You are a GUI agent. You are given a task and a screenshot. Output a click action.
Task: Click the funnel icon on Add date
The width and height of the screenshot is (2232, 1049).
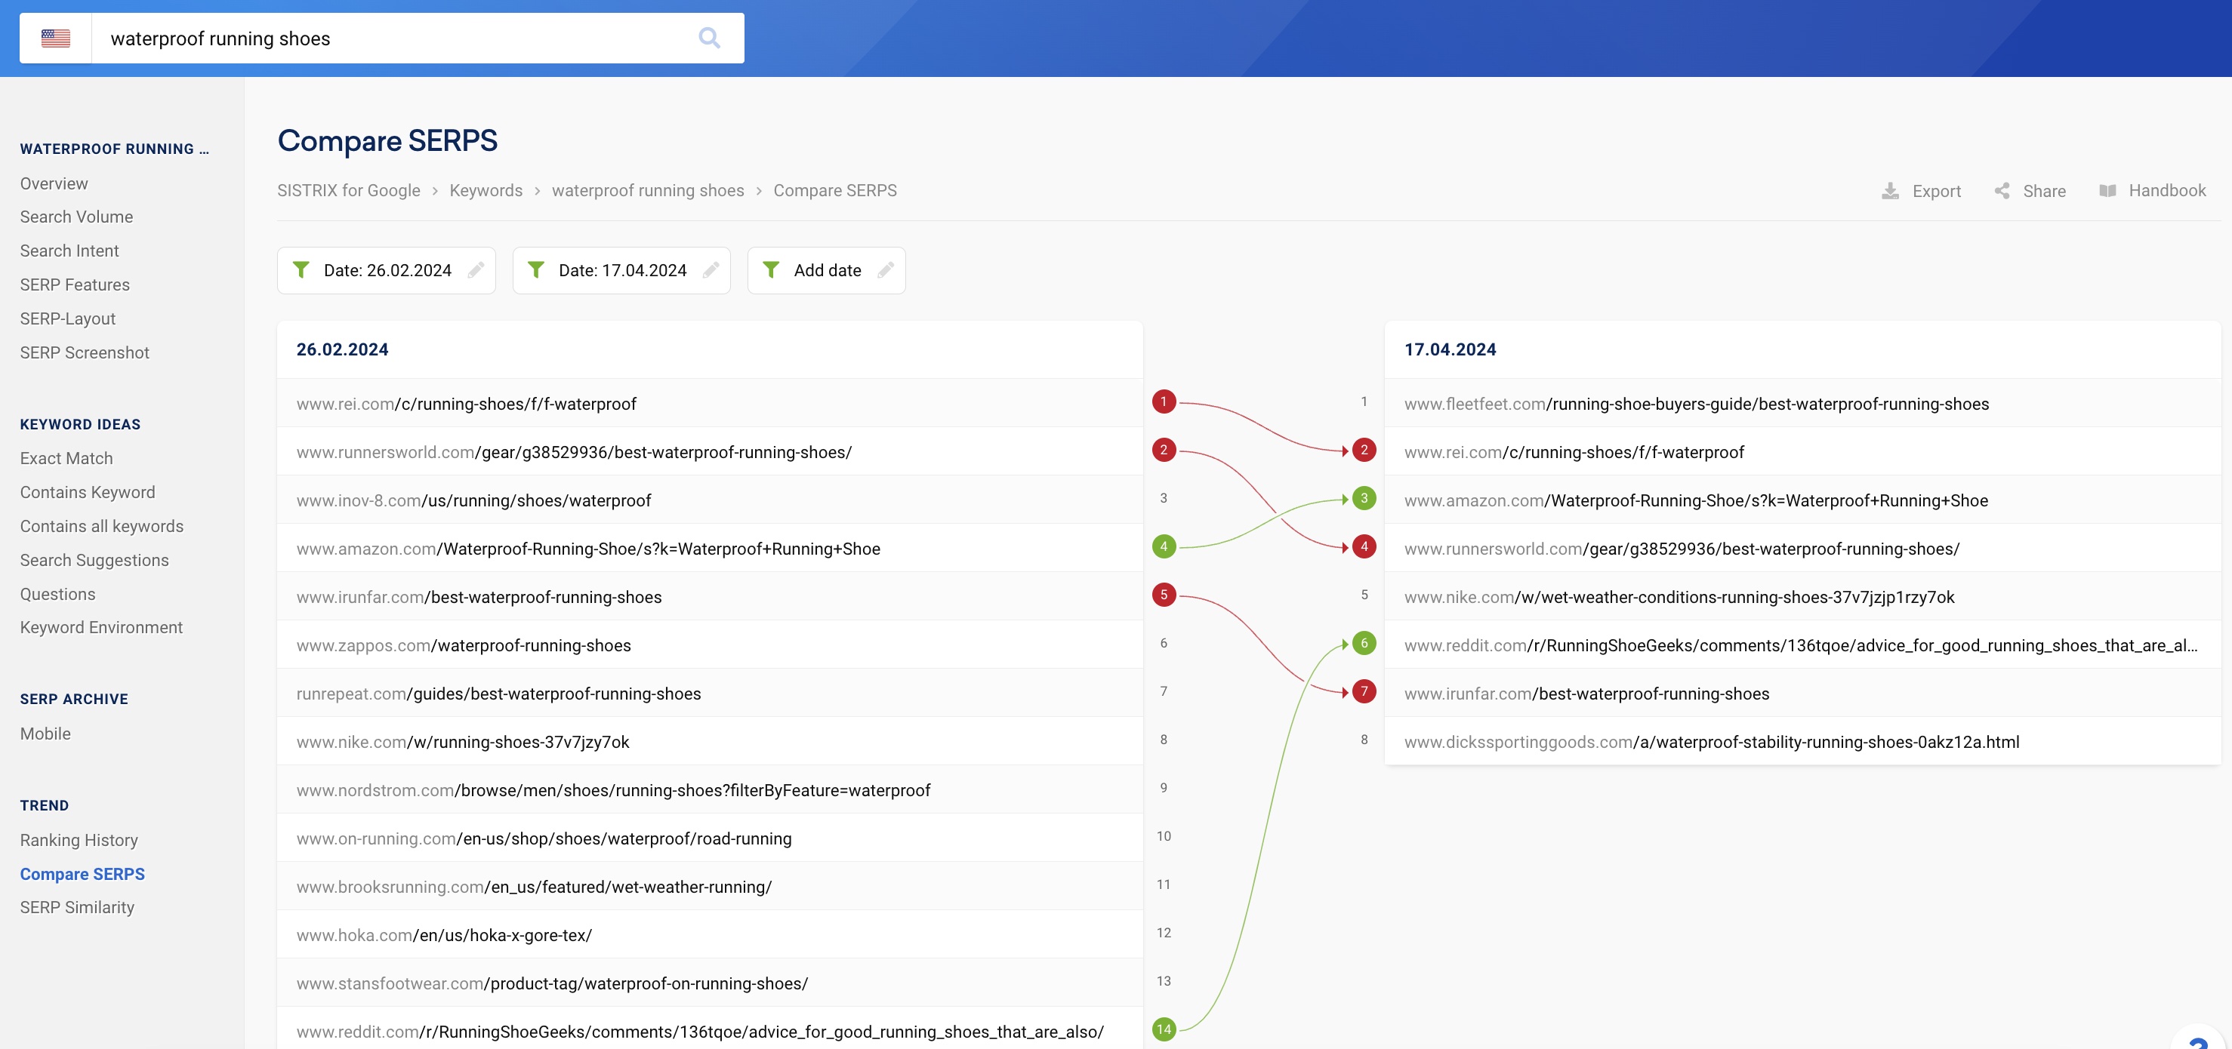[770, 270]
